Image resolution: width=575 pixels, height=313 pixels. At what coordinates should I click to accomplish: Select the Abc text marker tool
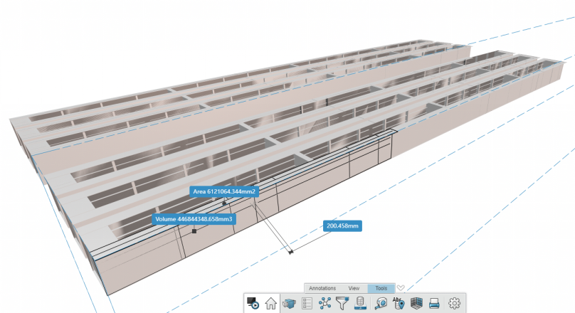(399, 303)
